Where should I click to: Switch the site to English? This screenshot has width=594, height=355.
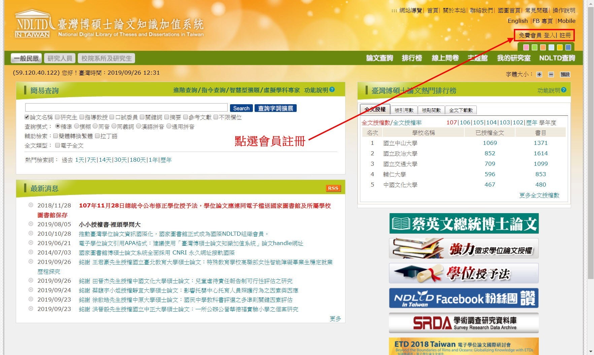[518, 21]
